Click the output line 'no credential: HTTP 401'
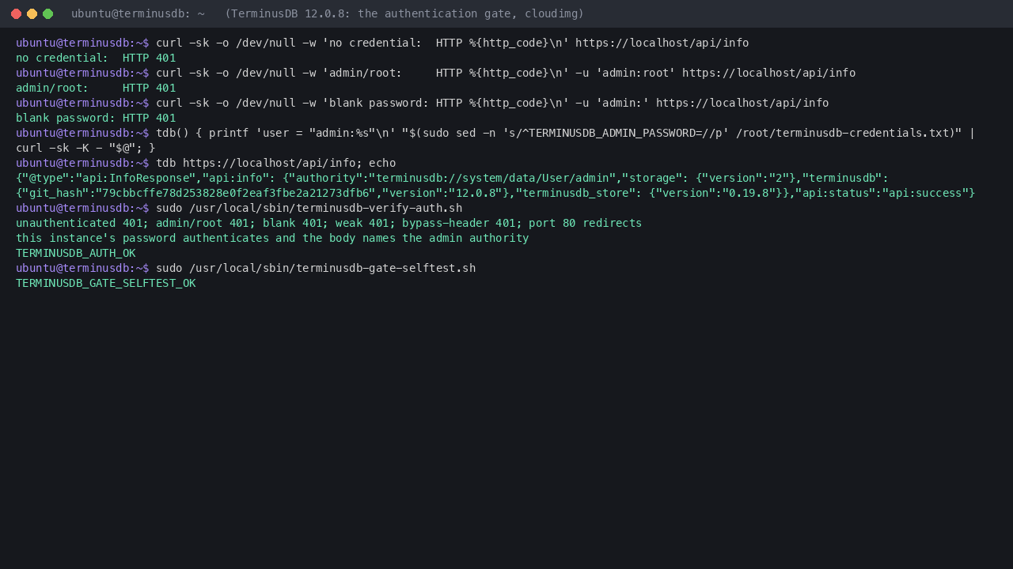Screen dimensions: 1013x569 click(96, 58)
